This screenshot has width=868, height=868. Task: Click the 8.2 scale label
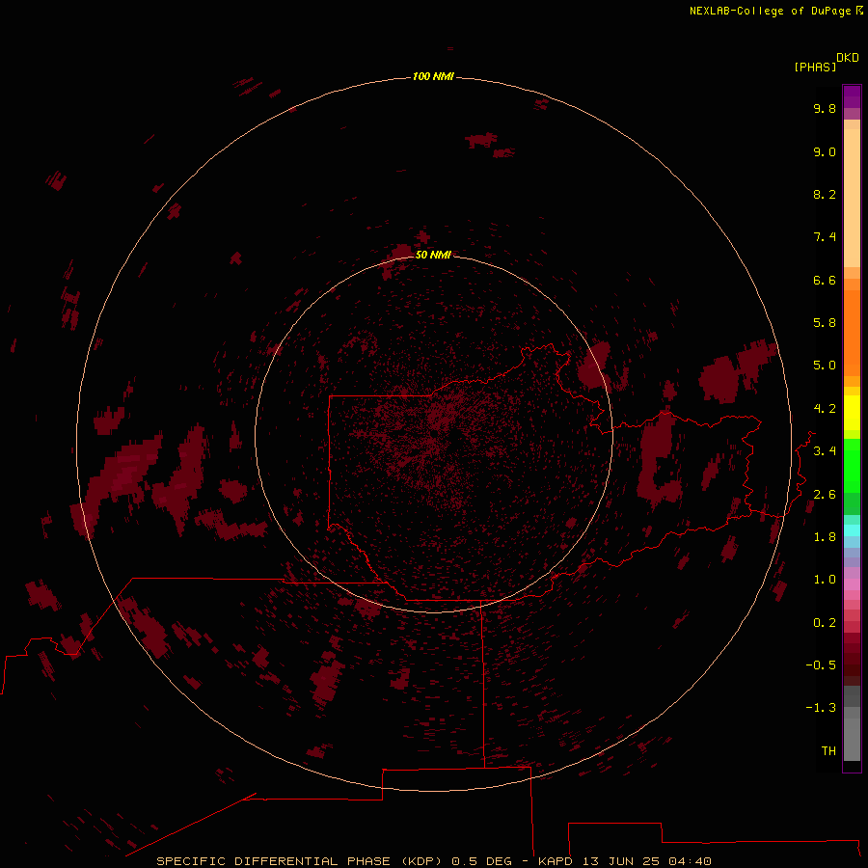click(825, 194)
